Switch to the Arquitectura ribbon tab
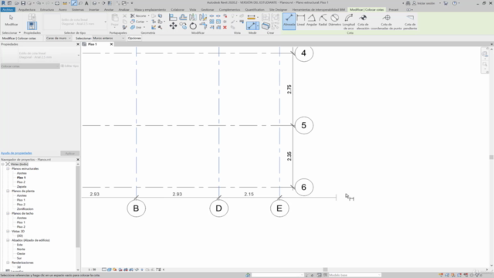 (27, 10)
